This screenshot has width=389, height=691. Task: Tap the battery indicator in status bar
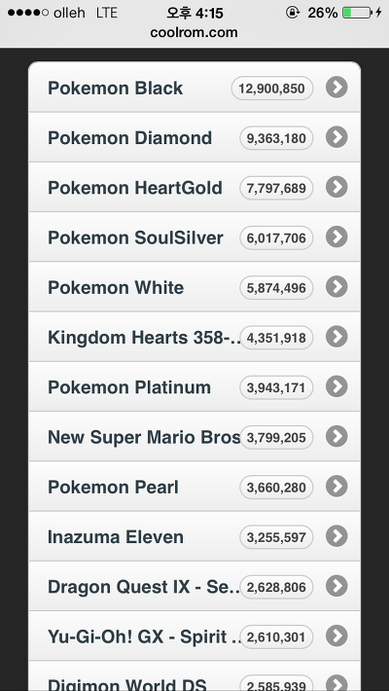click(x=357, y=13)
